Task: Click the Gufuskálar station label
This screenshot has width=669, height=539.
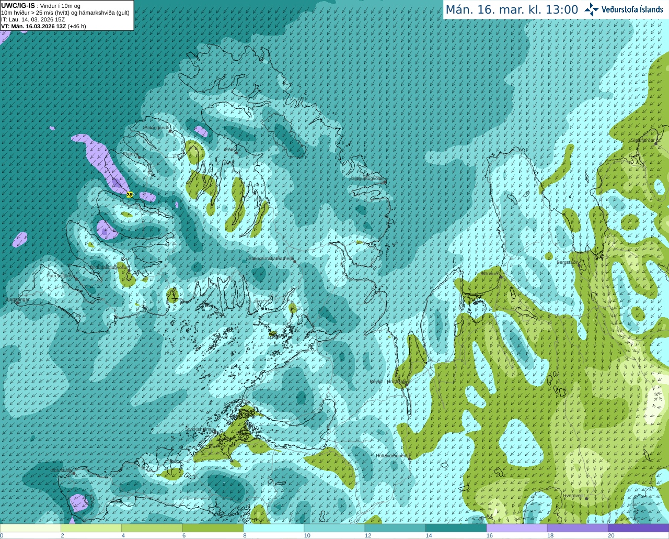Action: coord(61,470)
